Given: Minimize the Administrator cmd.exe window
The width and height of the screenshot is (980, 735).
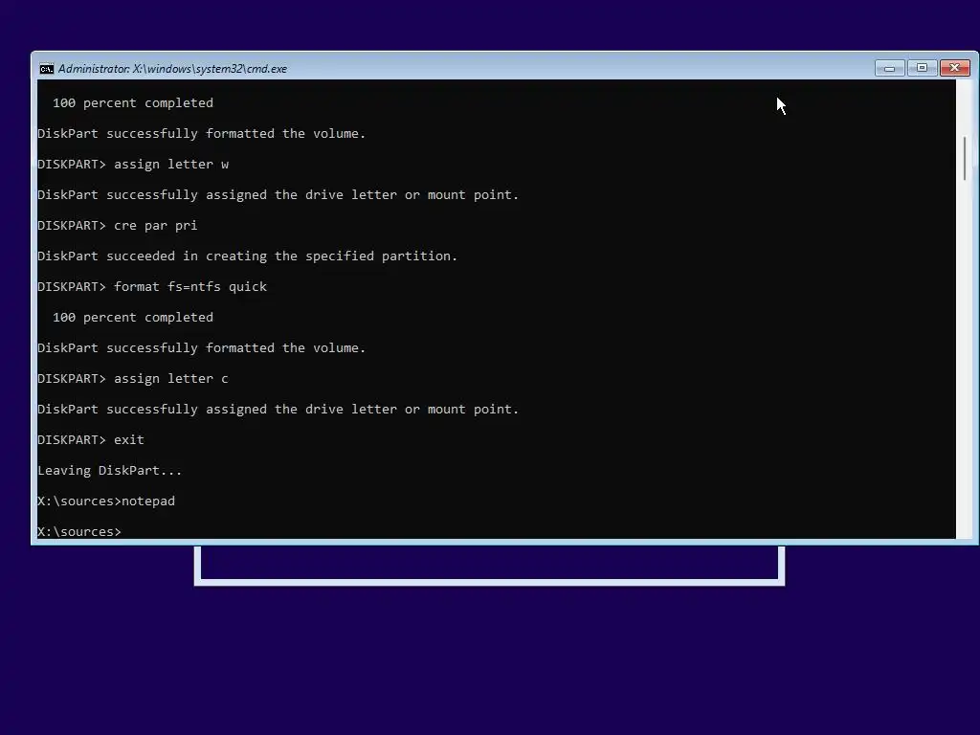Looking at the screenshot, I should click(889, 68).
